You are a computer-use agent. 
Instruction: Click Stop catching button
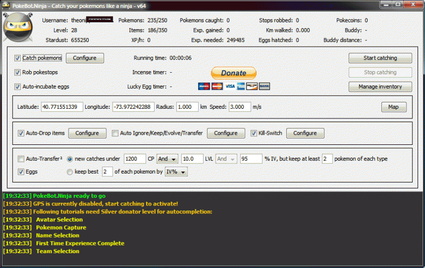click(380, 72)
